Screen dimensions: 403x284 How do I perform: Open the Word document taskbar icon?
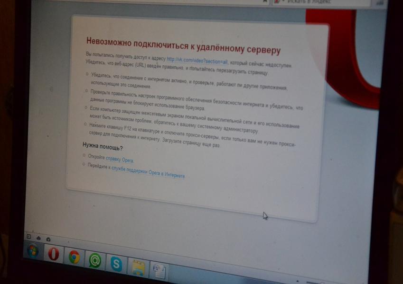pyautogui.click(x=159, y=271)
